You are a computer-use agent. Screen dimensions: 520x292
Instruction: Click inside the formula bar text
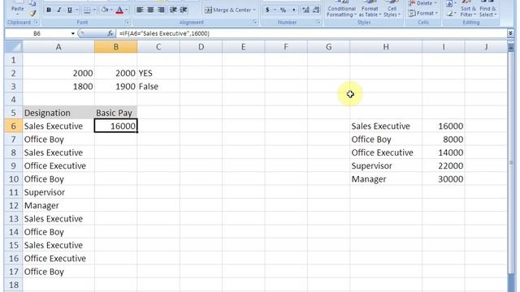pyautogui.click(x=165, y=33)
